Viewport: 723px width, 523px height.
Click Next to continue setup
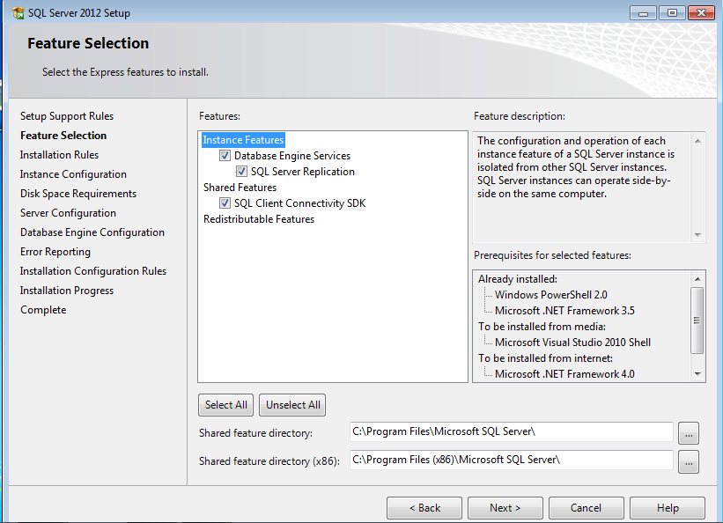pyautogui.click(x=505, y=508)
